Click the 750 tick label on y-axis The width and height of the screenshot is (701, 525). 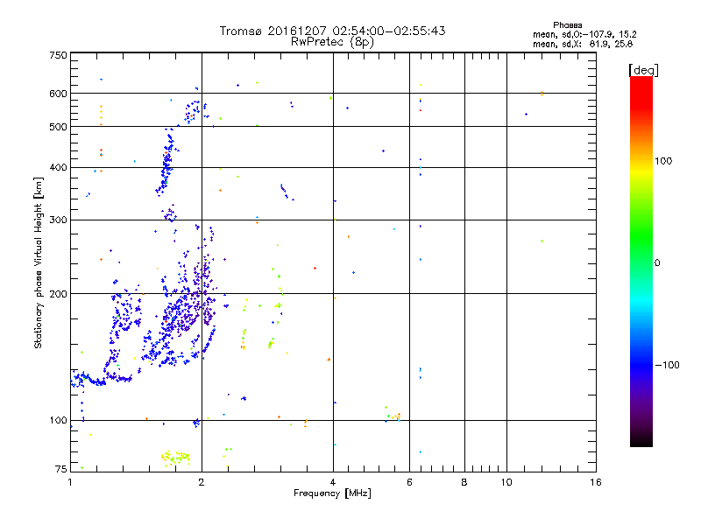(58, 55)
